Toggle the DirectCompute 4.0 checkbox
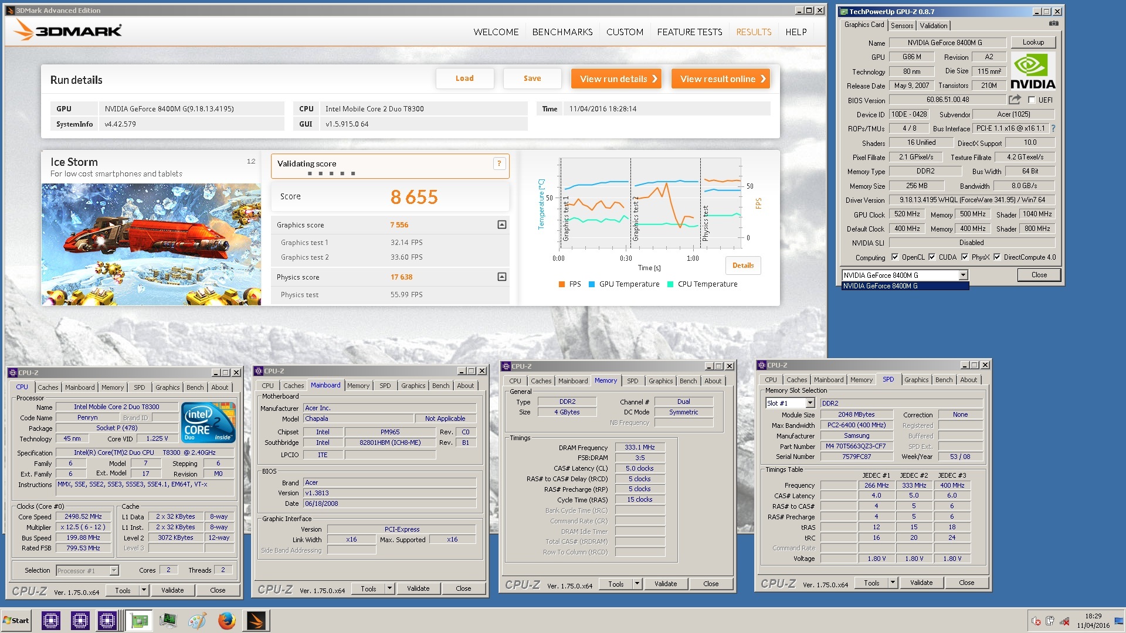Viewport: 1126px width, 633px height. point(997,257)
